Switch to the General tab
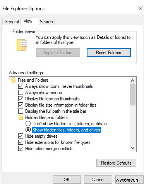 (x=12, y=21)
